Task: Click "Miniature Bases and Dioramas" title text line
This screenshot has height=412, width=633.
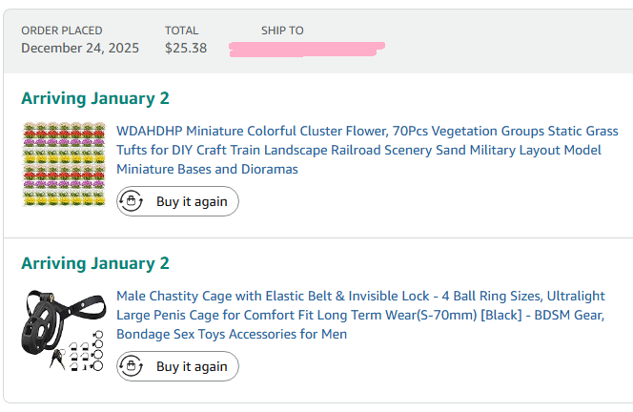Action: (x=207, y=169)
